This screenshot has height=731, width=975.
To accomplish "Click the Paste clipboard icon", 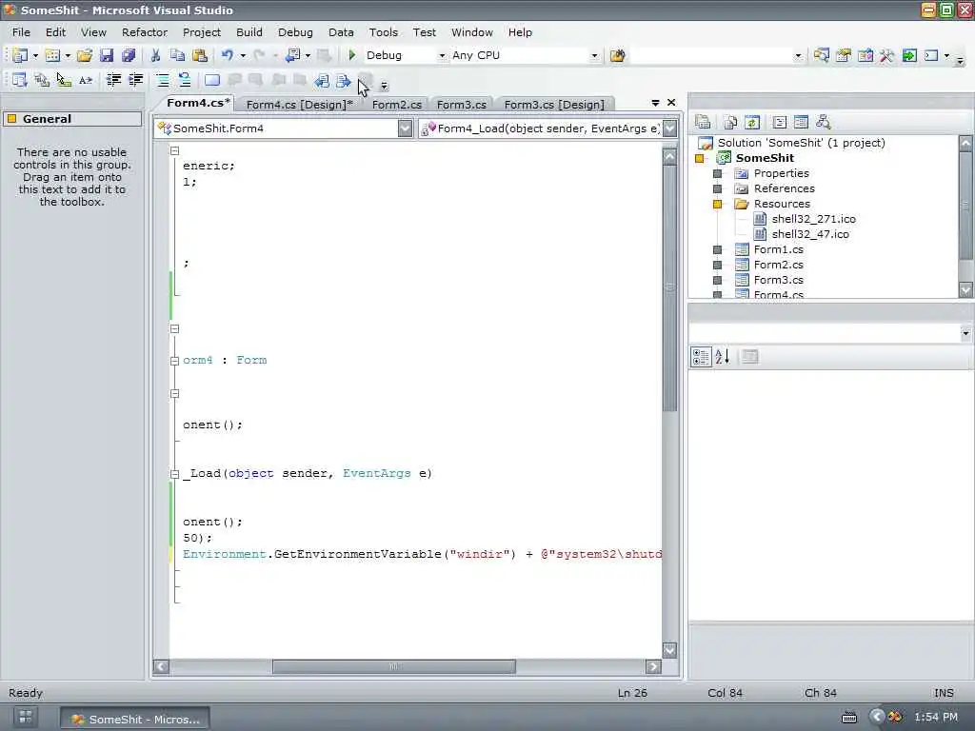I will click(200, 55).
